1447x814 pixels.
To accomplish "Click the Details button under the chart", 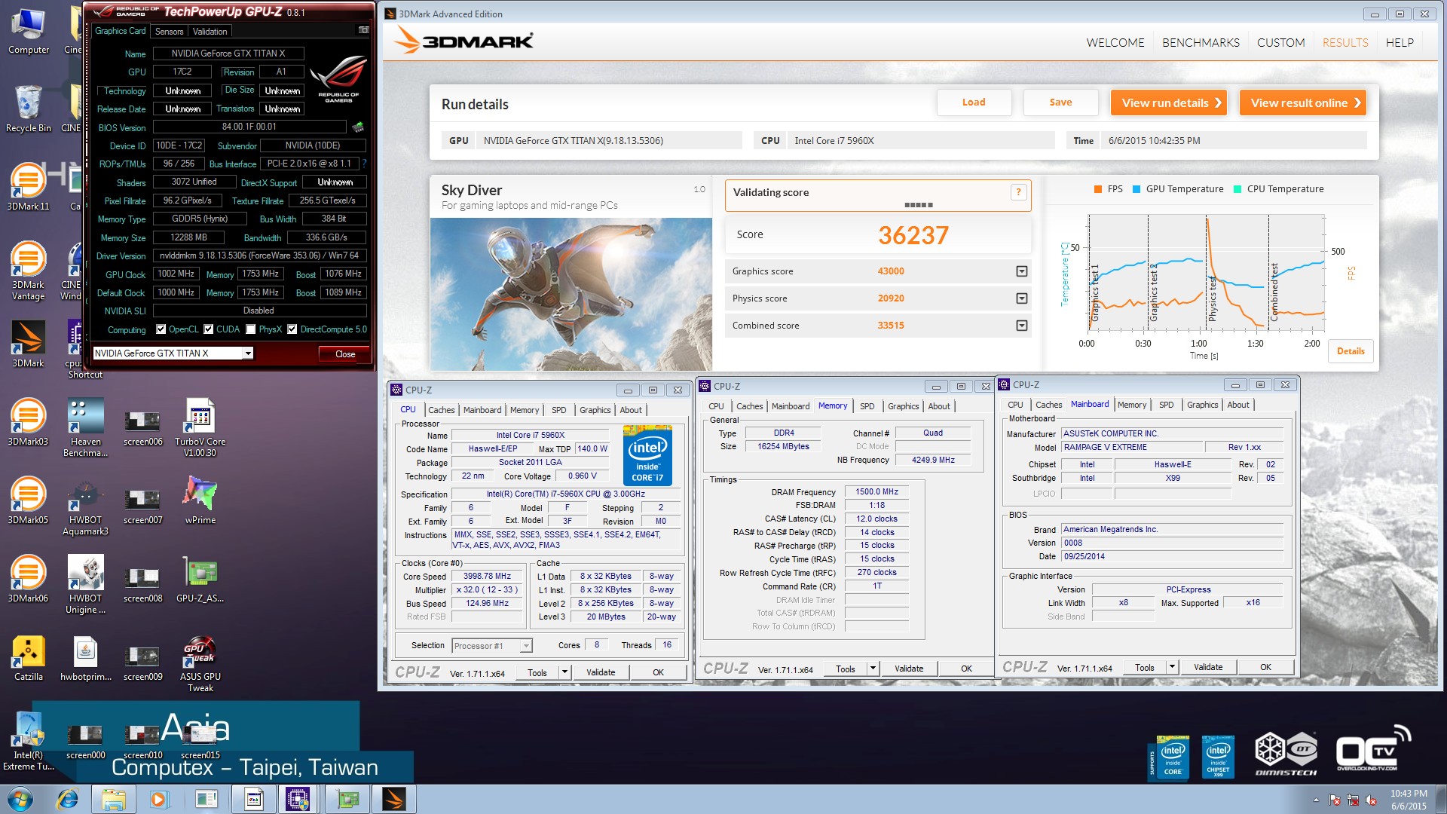I will pyautogui.click(x=1351, y=351).
